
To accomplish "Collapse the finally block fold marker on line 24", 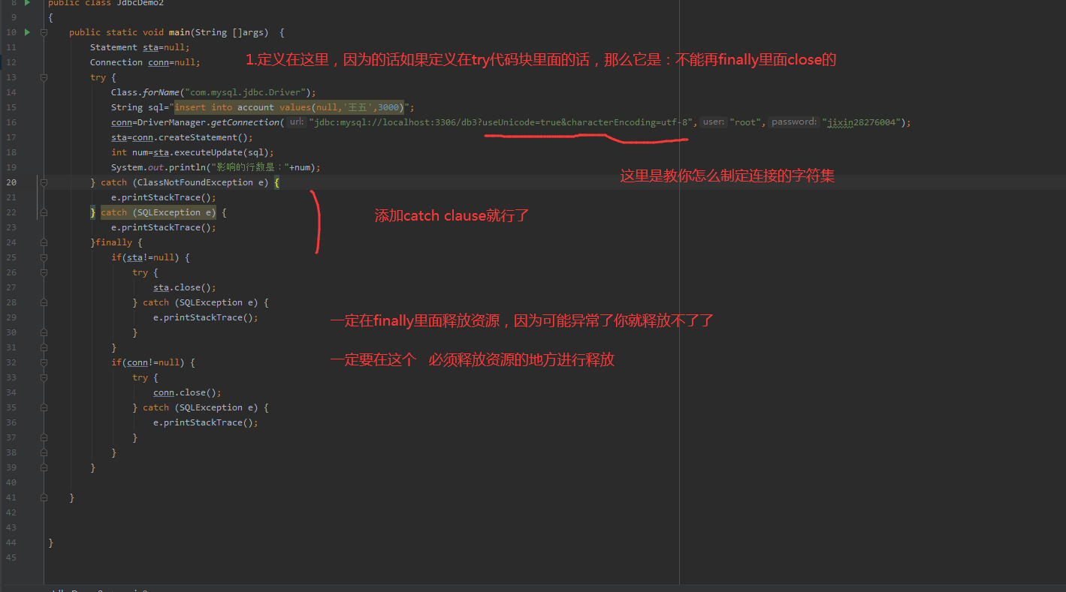I will coord(44,242).
